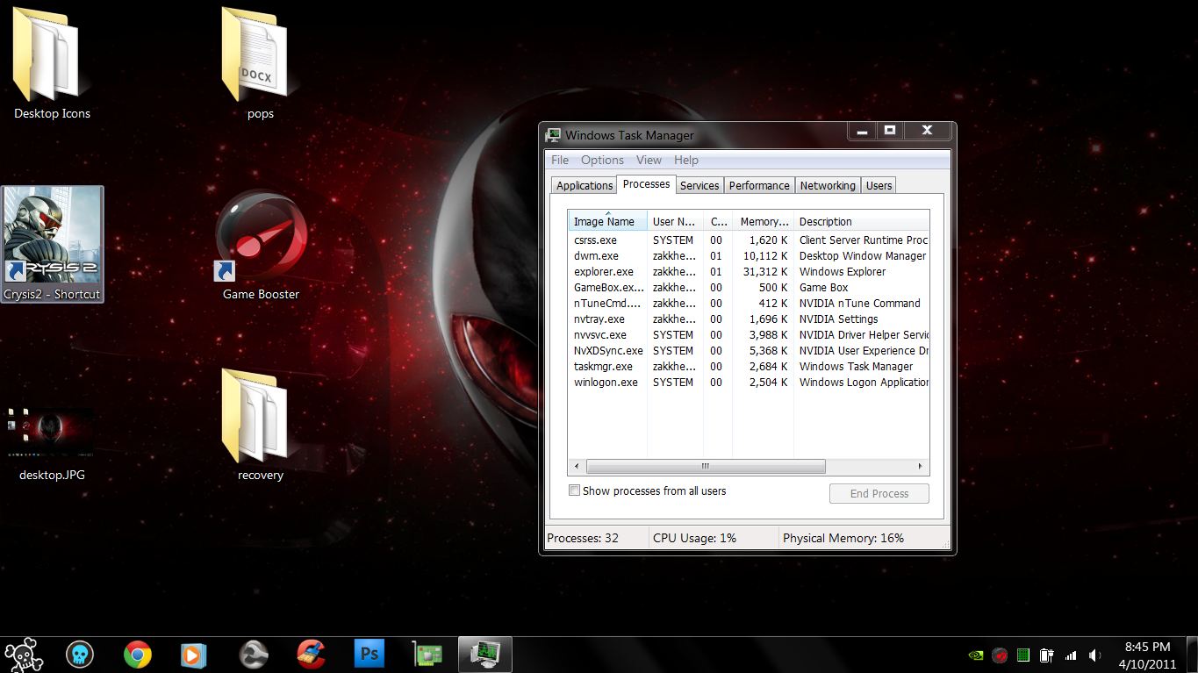Click the right scroll arrow in process list
This screenshot has width=1198, height=673.
920,466
